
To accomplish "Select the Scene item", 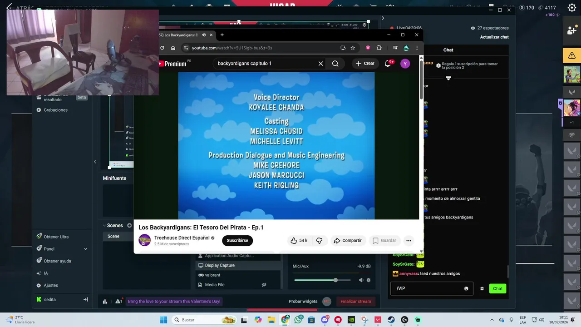I will [118, 236].
